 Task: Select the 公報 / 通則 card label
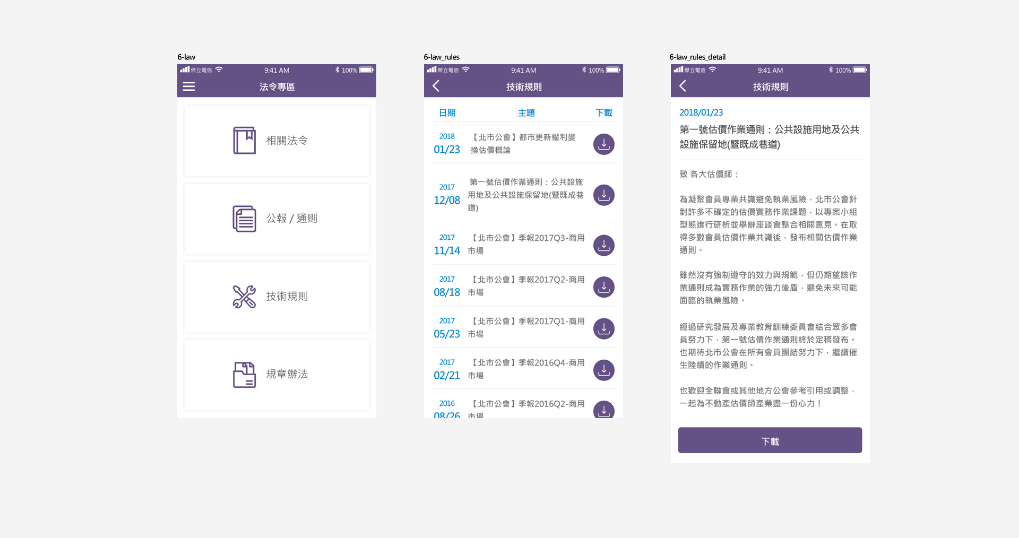coord(291,219)
